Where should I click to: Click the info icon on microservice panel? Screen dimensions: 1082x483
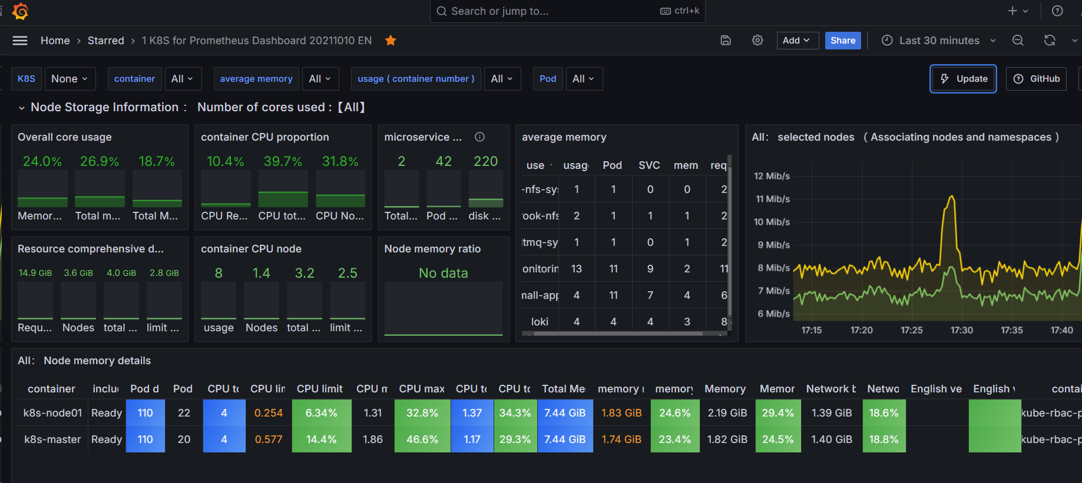pyautogui.click(x=480, y=137)
